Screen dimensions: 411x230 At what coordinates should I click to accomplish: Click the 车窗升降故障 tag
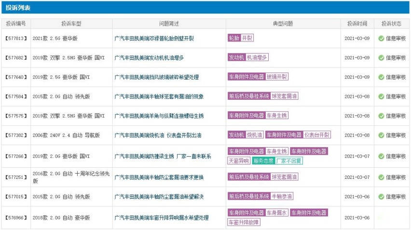(x=244, y=222)
